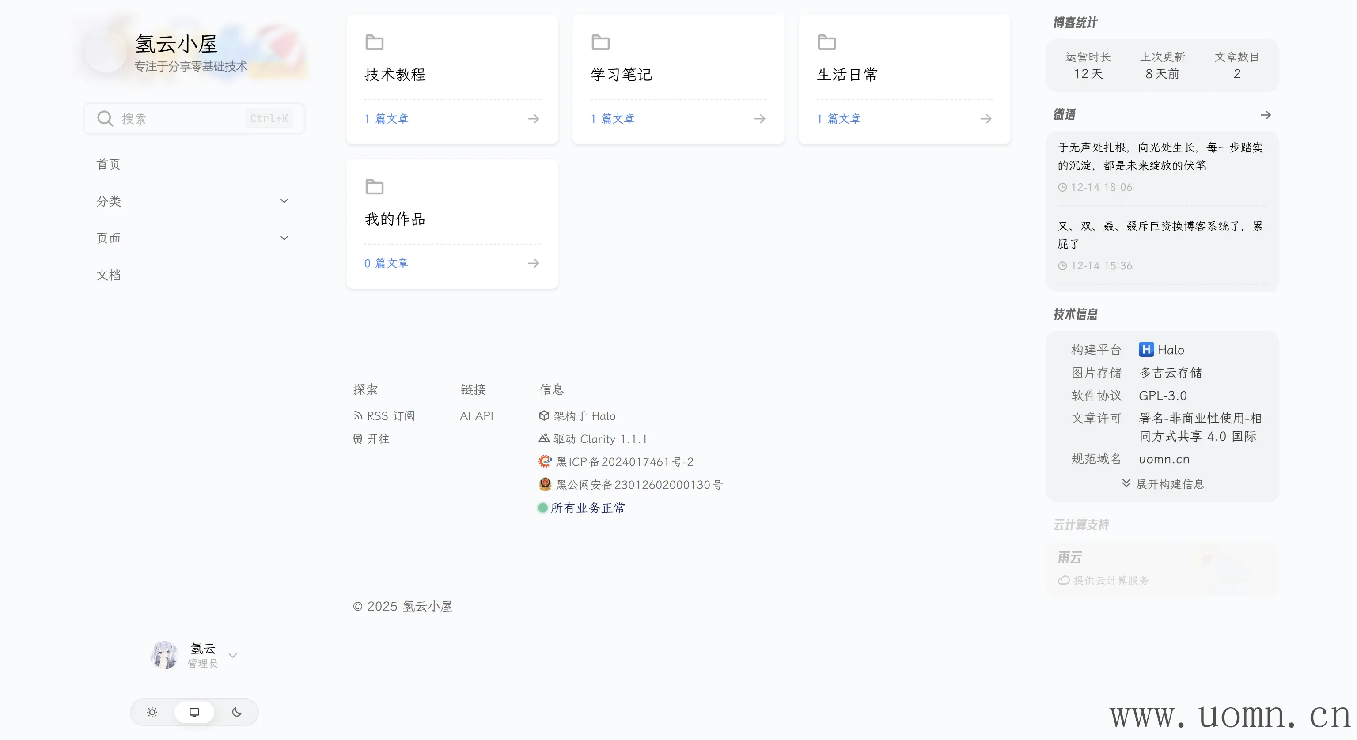Viewport: 1357px width, 740px height.
Task: Enable dark mode moon toggle
Action: (236, 712)
